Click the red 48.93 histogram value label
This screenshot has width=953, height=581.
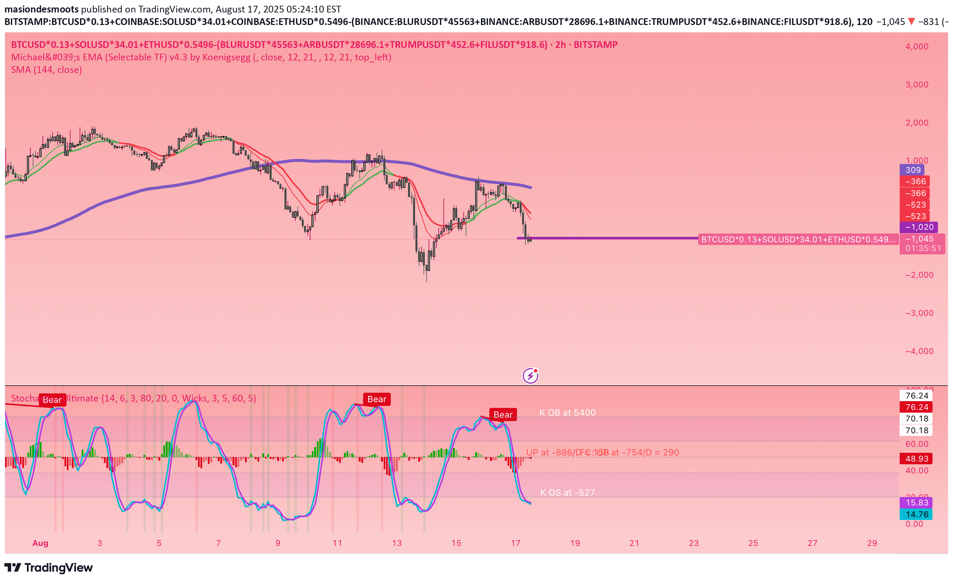[x=916, y=459]
